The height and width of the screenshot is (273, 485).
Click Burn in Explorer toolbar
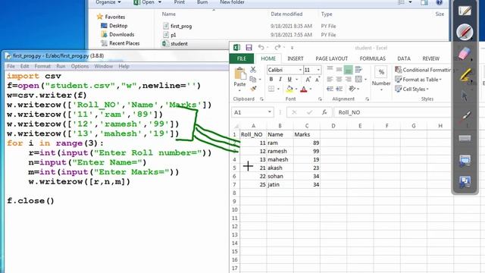coord(202,2)
